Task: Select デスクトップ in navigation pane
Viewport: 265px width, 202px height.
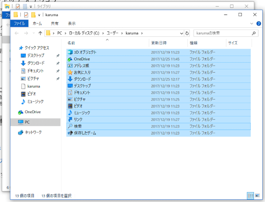Action: pos(36,55)
